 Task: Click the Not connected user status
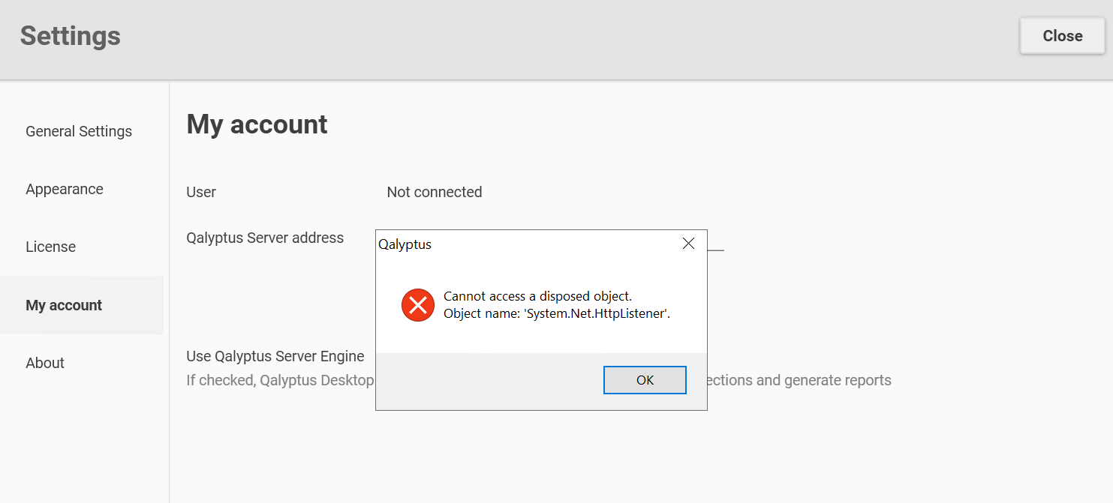tap(434, 192)
